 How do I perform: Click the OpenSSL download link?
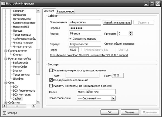click(89, 55)
